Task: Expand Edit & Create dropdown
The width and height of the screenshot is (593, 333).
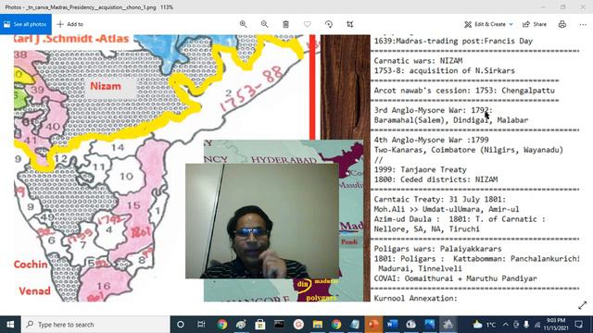Action: tap(488, 24)
